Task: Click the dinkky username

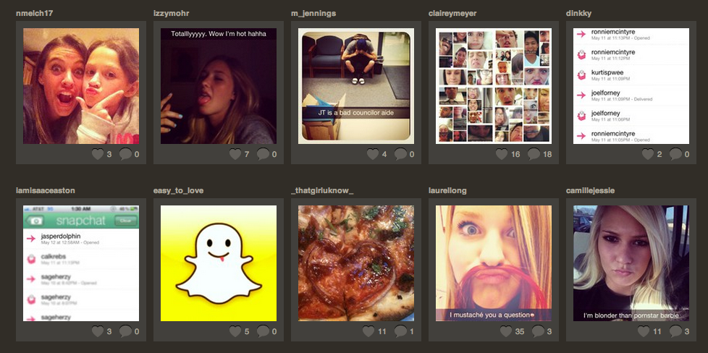Action: (x=578, y=14)
